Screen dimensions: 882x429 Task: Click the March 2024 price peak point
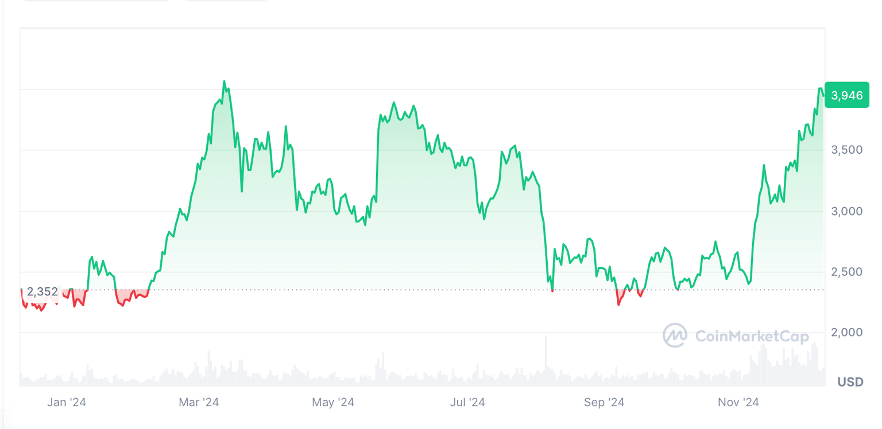coord(224,81)
